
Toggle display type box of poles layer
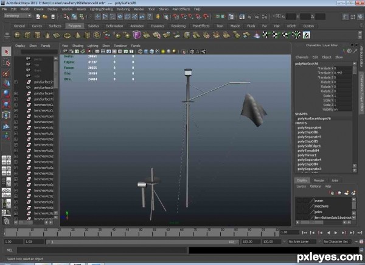click(305, 212)
